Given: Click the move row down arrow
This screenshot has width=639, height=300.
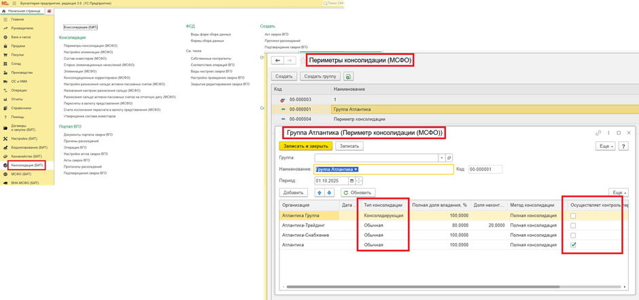Looking at the screenshot, I should pos(330,193).
